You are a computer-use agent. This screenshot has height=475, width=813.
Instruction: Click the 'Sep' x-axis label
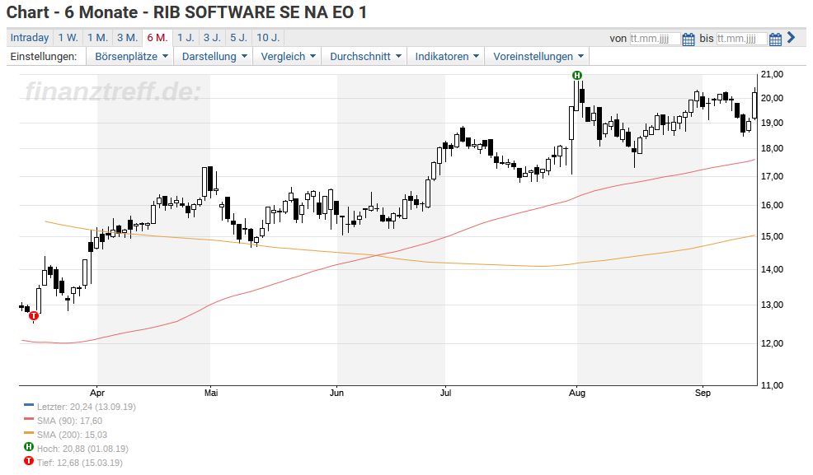tap(703, 393)
